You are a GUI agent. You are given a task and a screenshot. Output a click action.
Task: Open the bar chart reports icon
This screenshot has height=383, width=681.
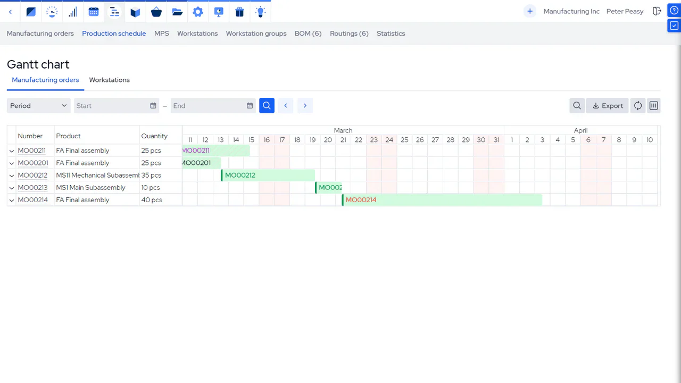pyautogui.click(x=73, y=12)
